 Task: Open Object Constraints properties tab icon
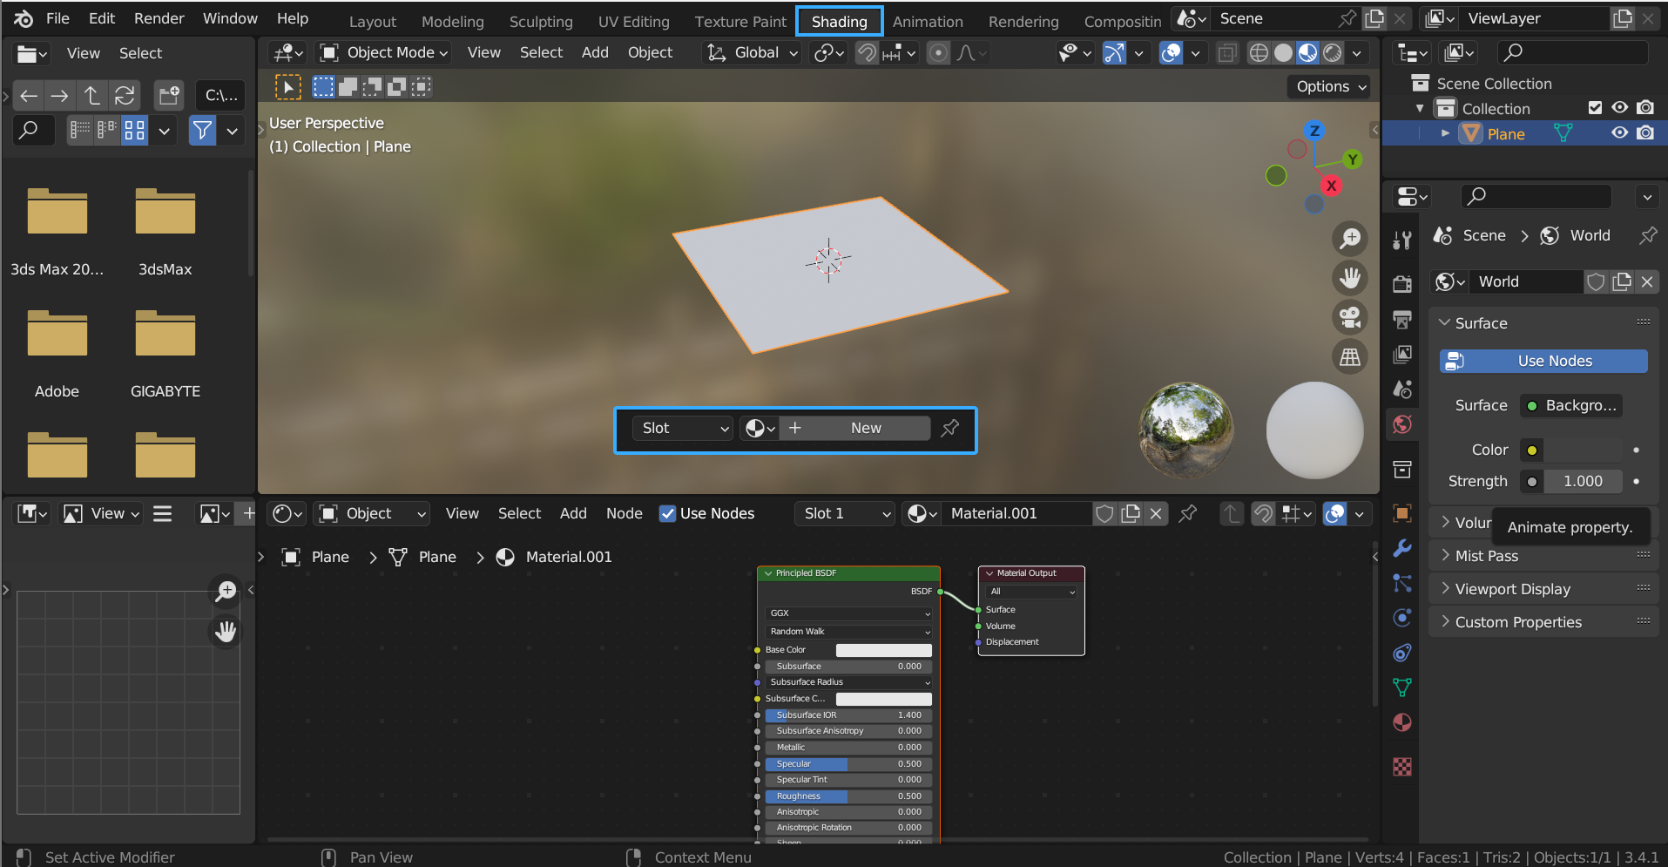(x=1402, y=653)
